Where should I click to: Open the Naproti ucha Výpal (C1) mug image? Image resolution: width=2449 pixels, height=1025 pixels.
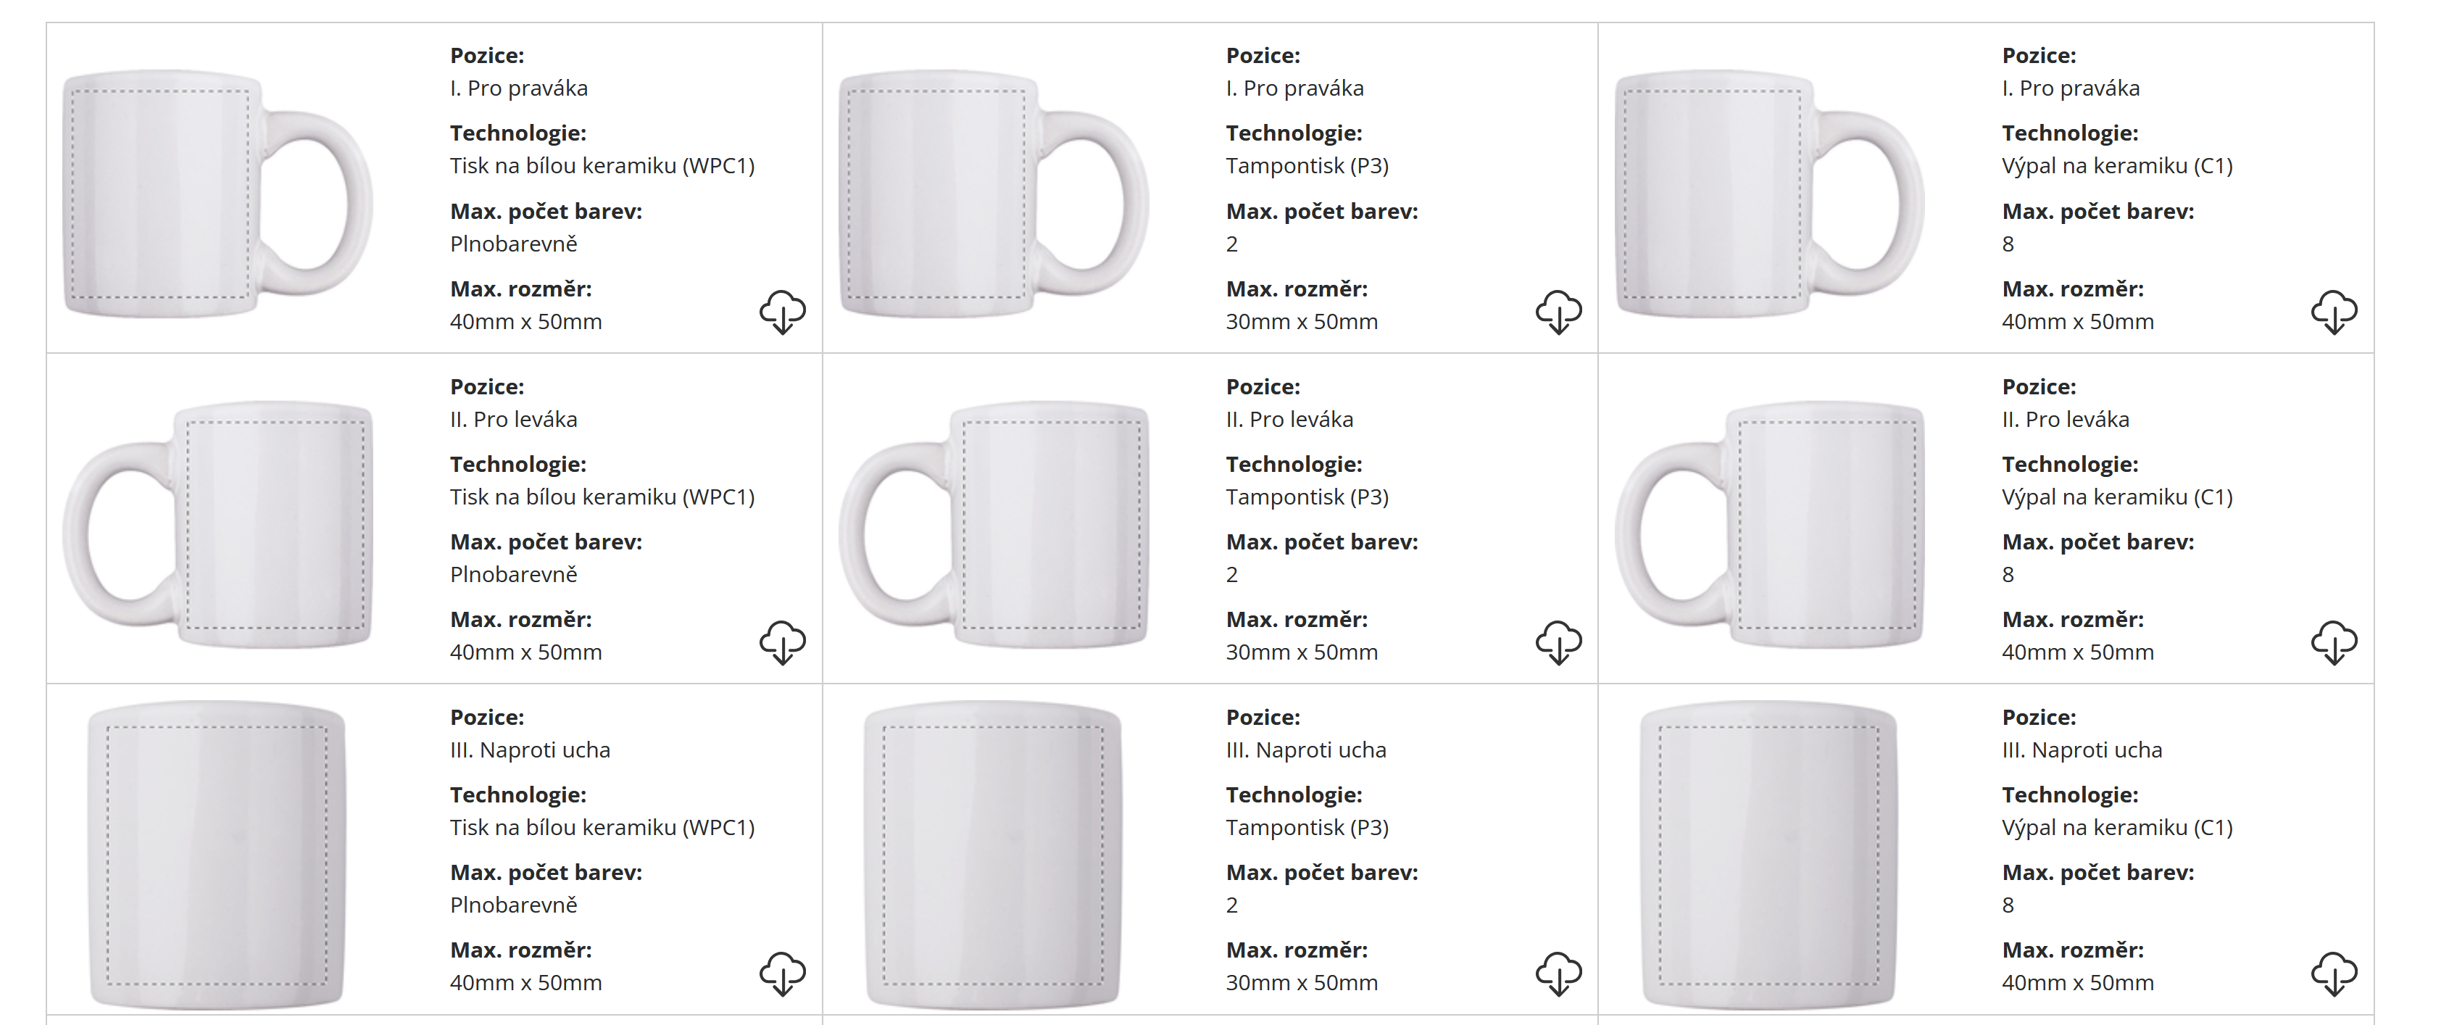tap(1768, 854)
